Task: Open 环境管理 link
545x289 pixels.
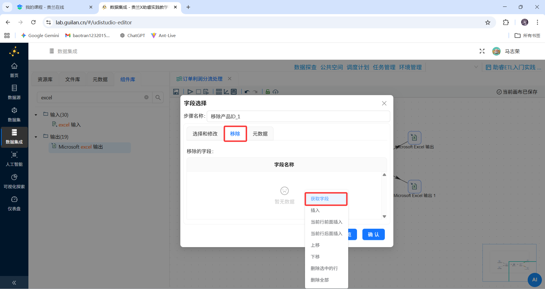Action: tap(410, 67)
